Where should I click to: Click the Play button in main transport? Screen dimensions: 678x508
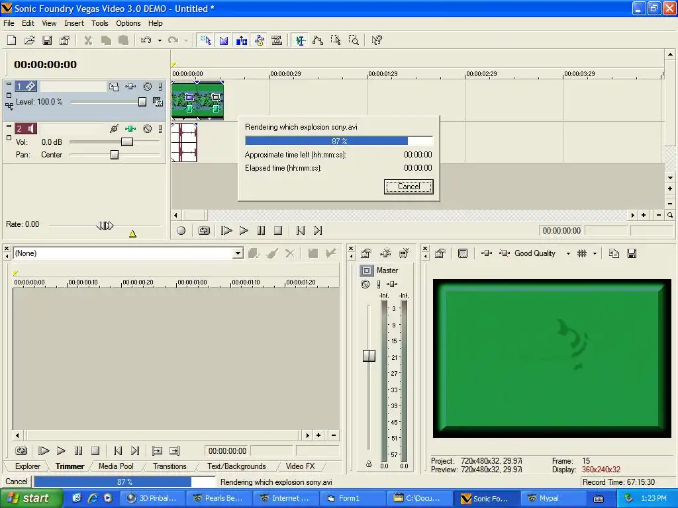(244, 231)
